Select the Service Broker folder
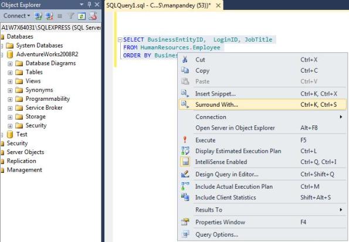This screenshot has width=349, height=242. 44,108
